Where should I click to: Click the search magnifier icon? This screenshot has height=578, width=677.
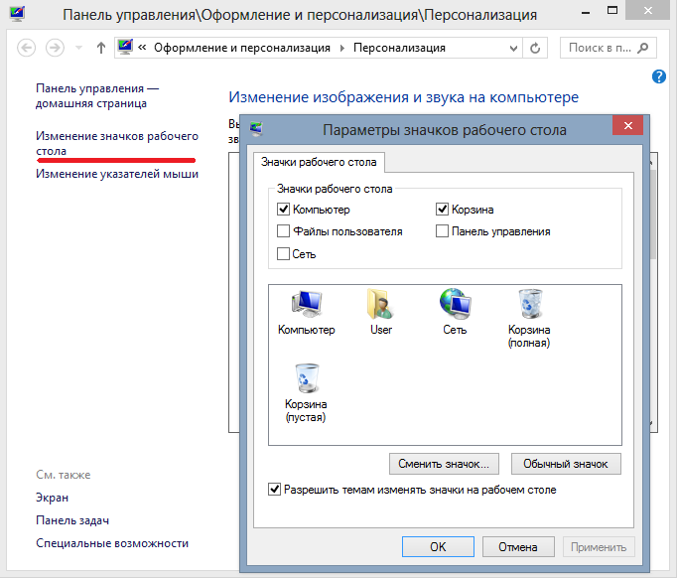click(643, 48)
